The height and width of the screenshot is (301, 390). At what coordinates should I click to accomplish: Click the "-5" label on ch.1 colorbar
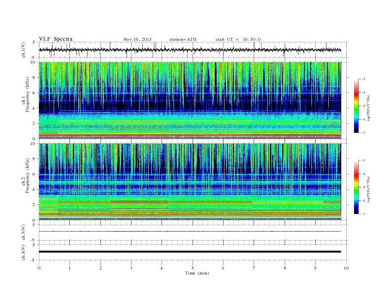(363, 106)
